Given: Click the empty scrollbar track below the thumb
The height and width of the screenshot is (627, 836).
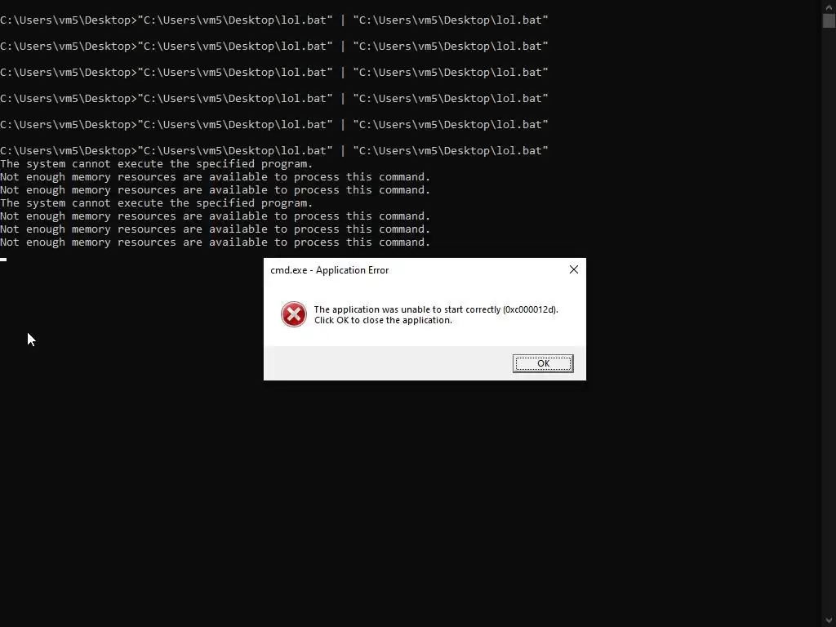Looking at the screenshot, I should 829,320.
